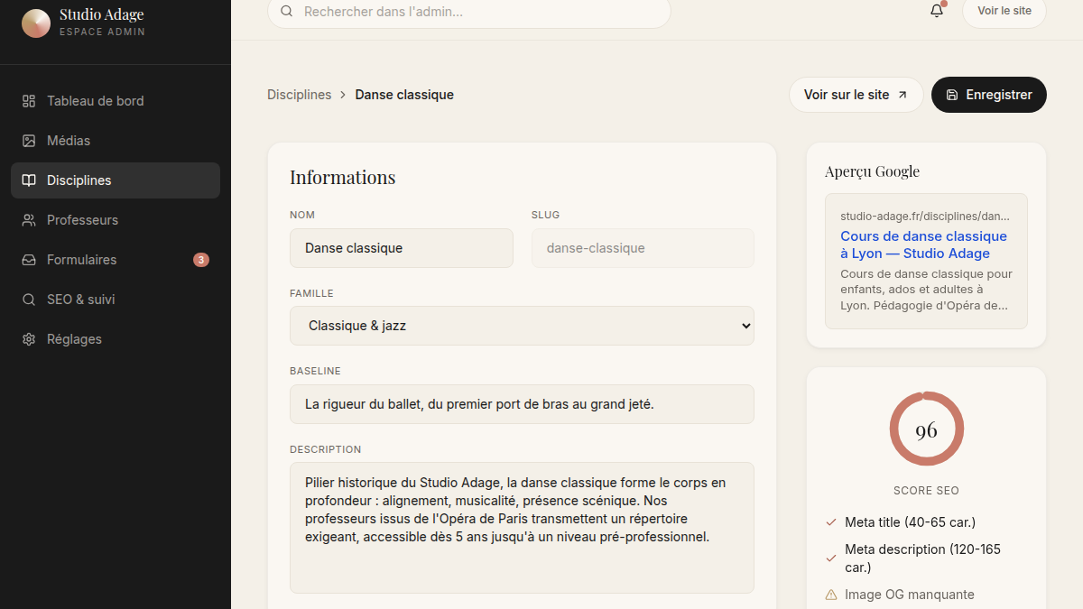Click the Médias image icon
This screenshot has height=609, width=1083.
coord(29,141)
